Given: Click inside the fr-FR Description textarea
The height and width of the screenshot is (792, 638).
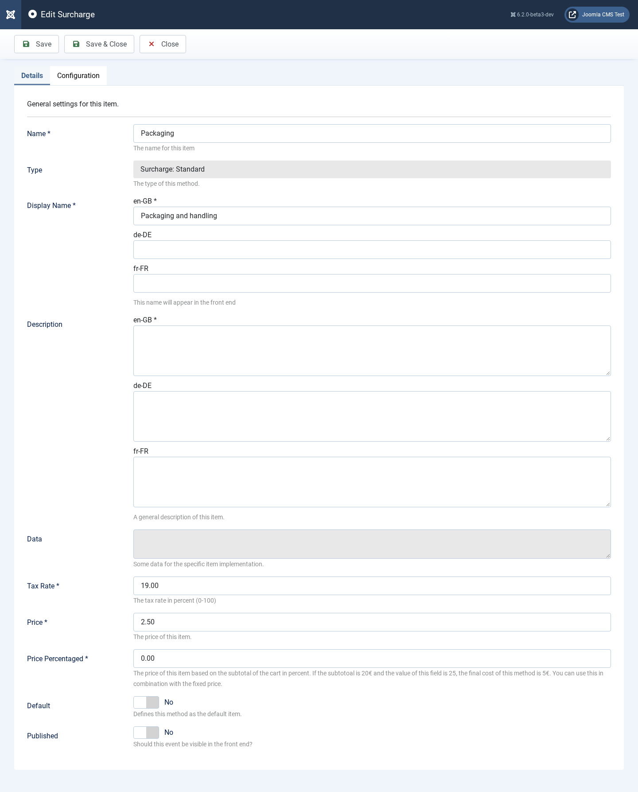Looking at the screenshot, I should (x=372, y=482).
